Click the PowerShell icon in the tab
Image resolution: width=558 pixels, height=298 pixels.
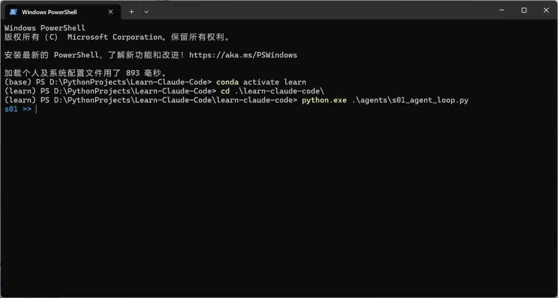click(x=13, y=12)
